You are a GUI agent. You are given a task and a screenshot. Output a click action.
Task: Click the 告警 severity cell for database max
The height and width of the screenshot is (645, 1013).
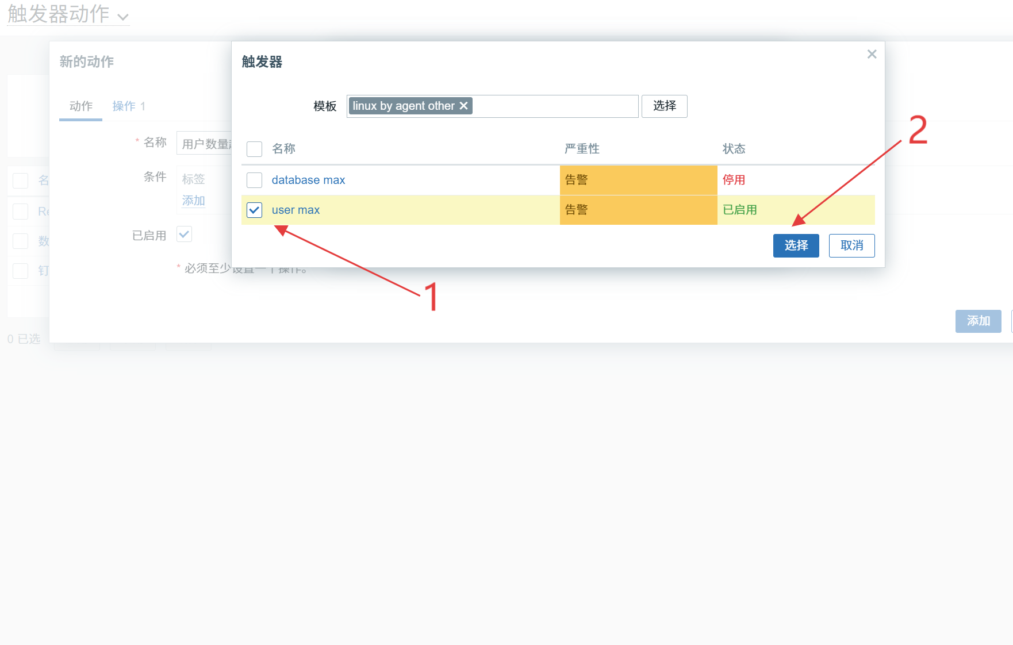click(638, 180)
